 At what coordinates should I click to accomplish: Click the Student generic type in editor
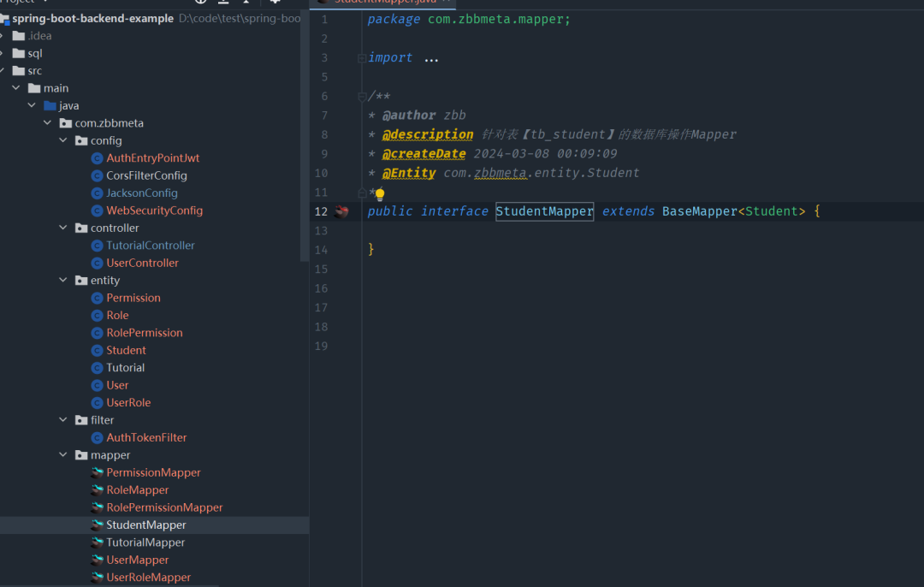pos(772,211)
